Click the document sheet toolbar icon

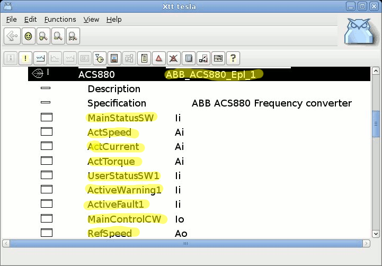tap(144, 58)
